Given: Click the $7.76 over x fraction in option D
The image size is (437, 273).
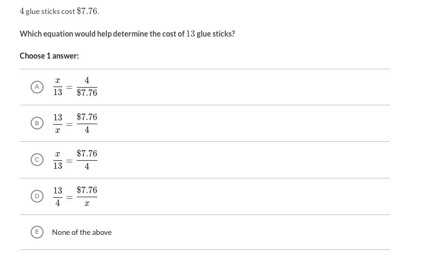Looking at the screenshot, I should [x=87, y=196].
